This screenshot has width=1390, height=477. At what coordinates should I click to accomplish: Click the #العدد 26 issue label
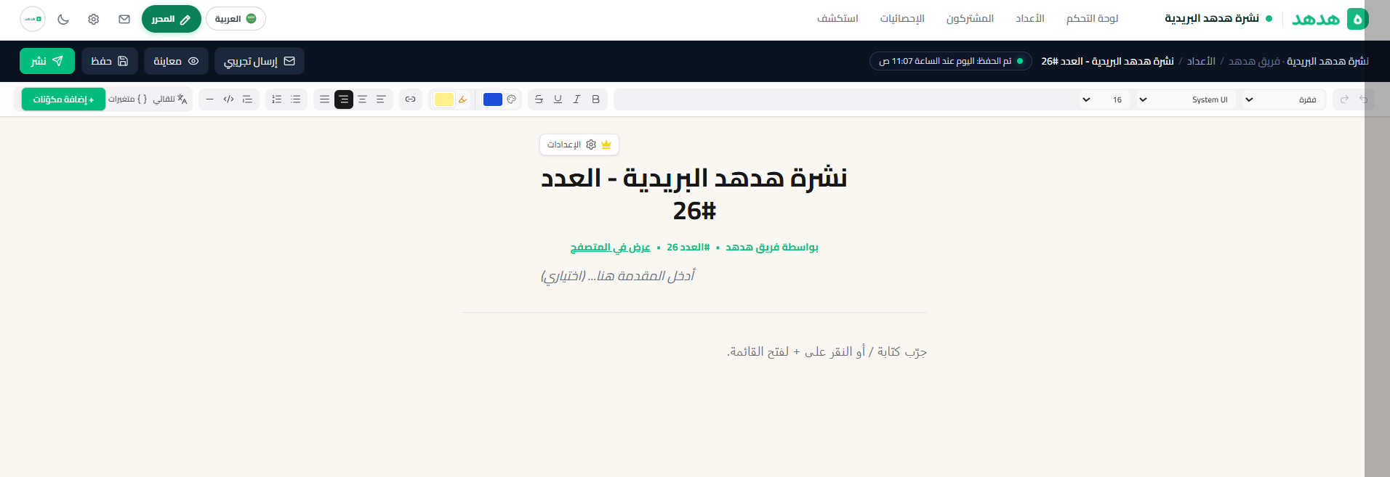click(x=688, y=248)
